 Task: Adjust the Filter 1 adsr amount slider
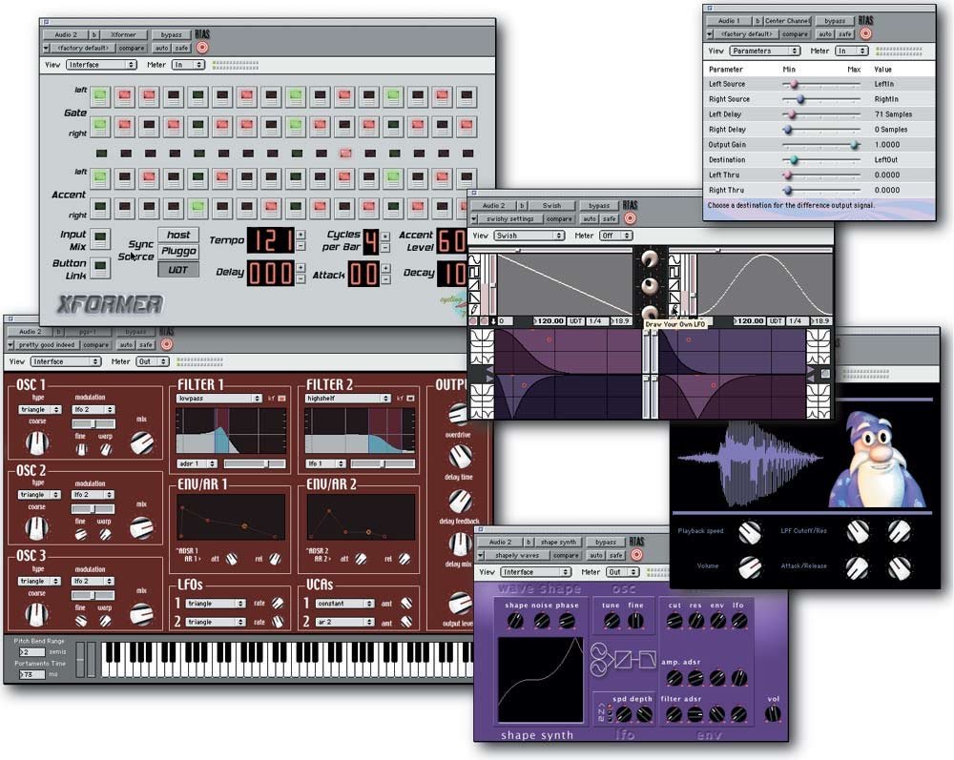pyautogui.click(x=255, y=463)
